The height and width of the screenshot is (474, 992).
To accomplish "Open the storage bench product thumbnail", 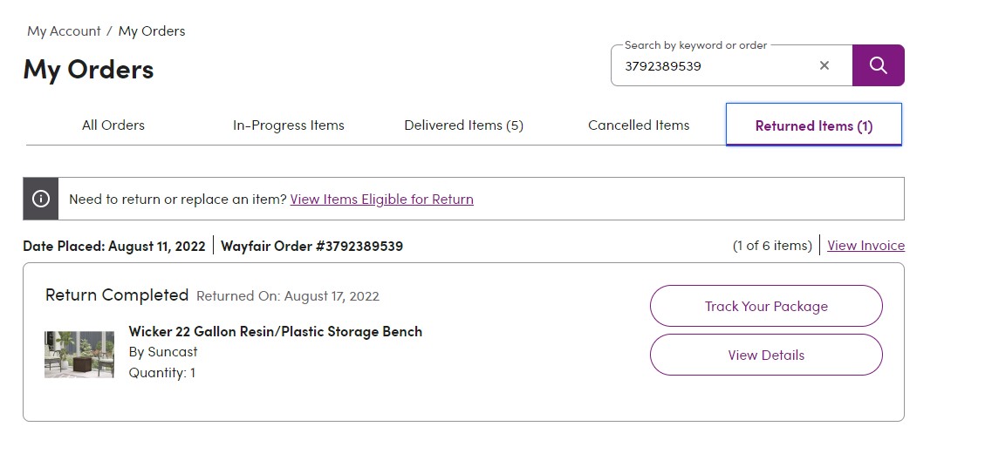I will click(x=79, y=355).
